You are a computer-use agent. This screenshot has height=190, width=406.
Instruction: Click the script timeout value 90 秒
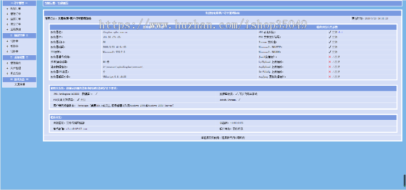(x=105, y=62)
